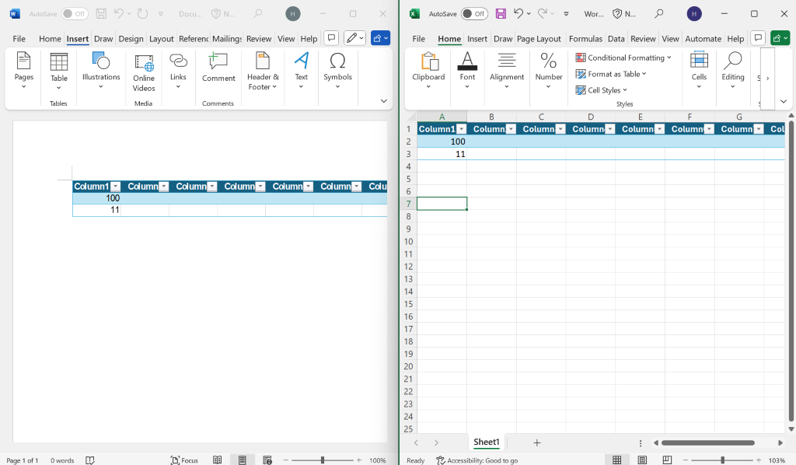Screen dimensions: 796x465
Task: Open Editing group in Excel
Action: click(732, 71)
